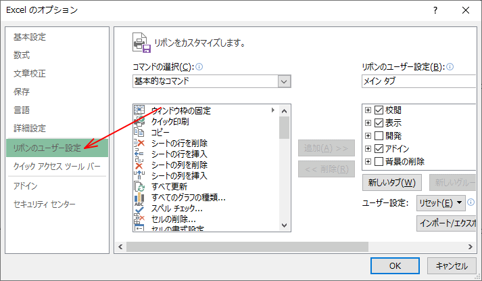This screenshot has width=482, height=281.
Task: Click the キャンセル button
Action: click(452, 265)
